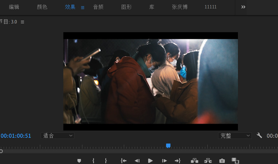Open the 完整 playback resolution dropdown
This screenshot has height=164, width=278.
tap(235, 135)
